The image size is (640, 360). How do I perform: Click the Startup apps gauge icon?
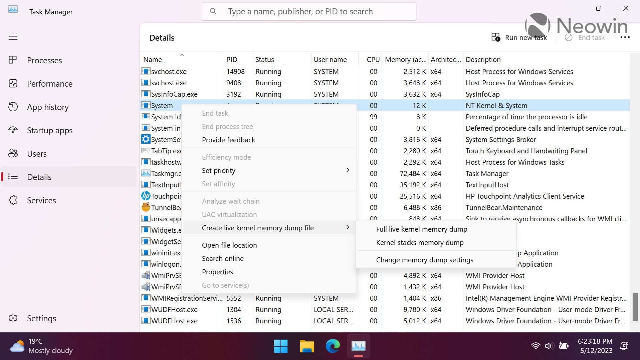pyautogui.click(x=13, y=130)
